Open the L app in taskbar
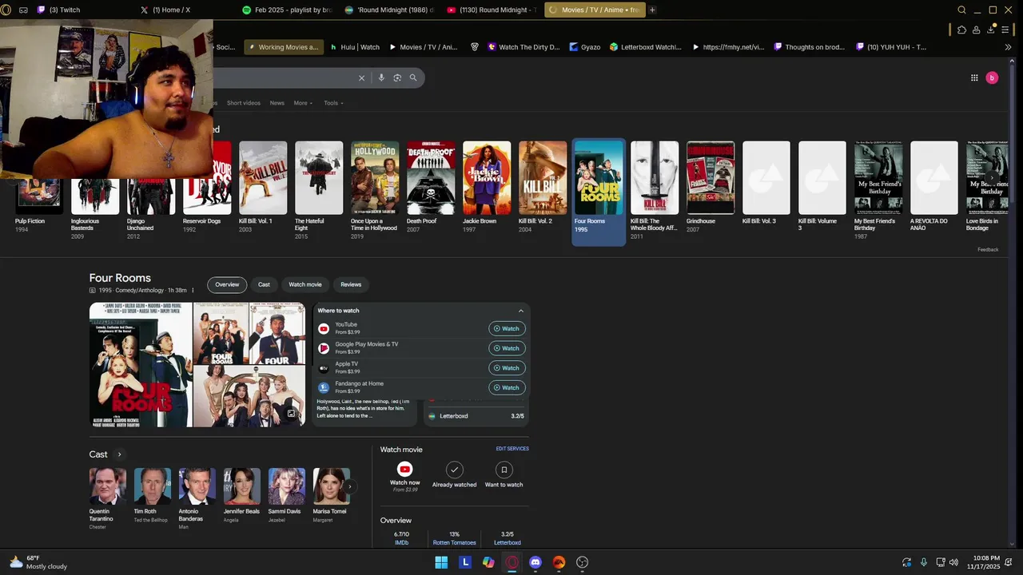The width and height of the screenshot is (1023, 575). tap(465, 562)
